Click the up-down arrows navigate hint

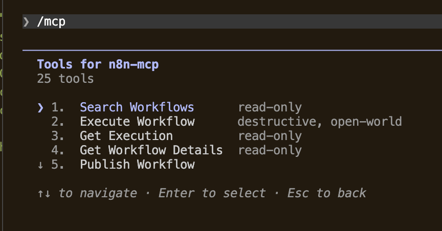click(87, 193)
